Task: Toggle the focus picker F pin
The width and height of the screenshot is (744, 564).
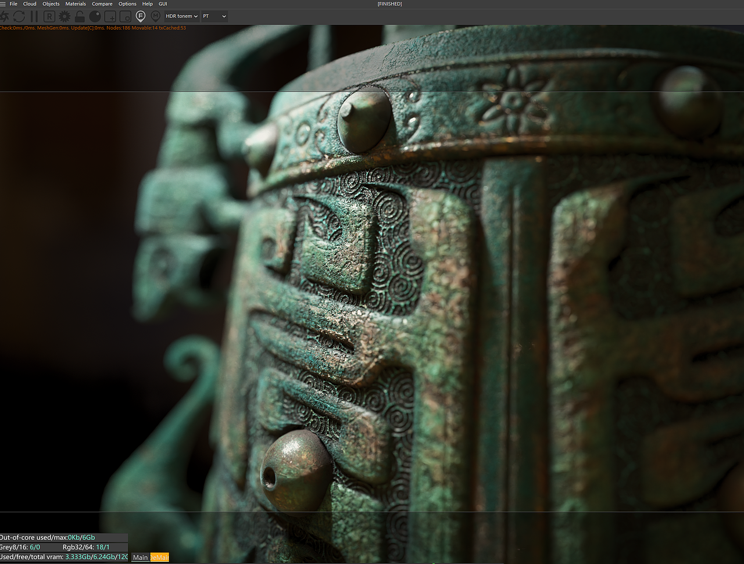Action: coord(140,16)
